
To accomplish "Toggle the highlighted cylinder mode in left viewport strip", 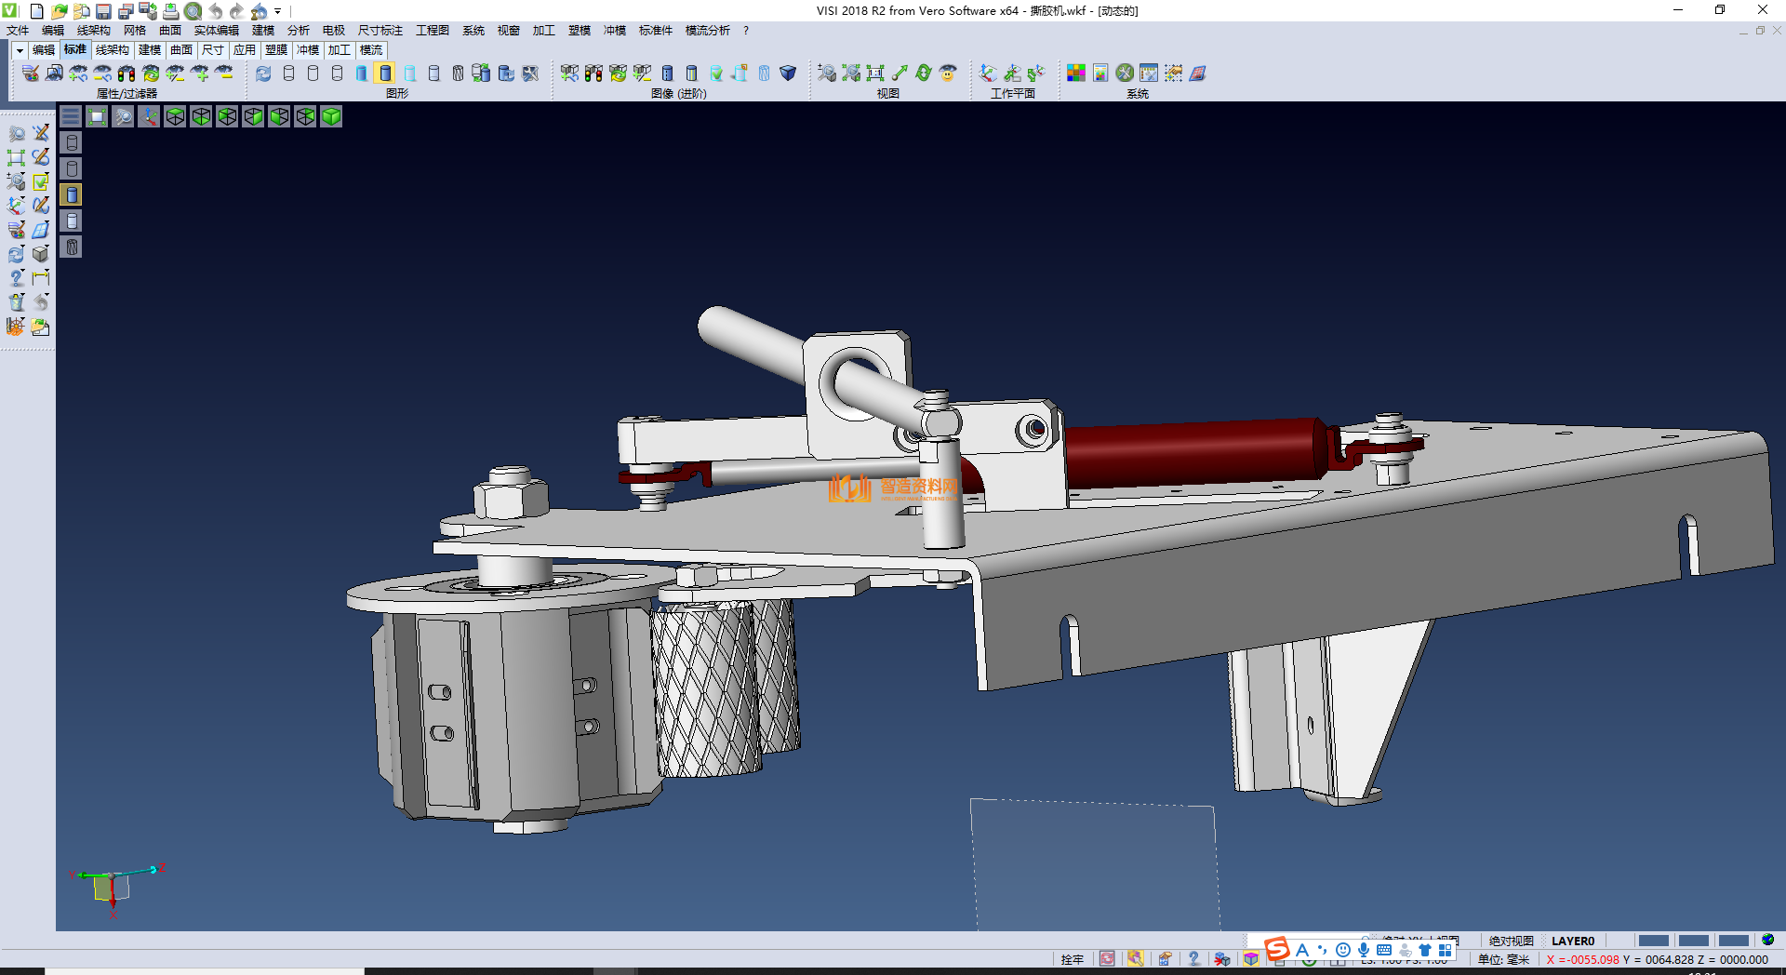I will pyautogui.click(x=72, y=194).
